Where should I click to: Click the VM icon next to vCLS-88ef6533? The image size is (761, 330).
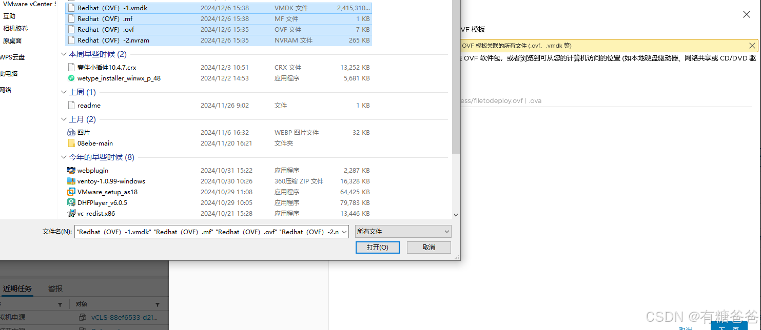pos(83,317)
